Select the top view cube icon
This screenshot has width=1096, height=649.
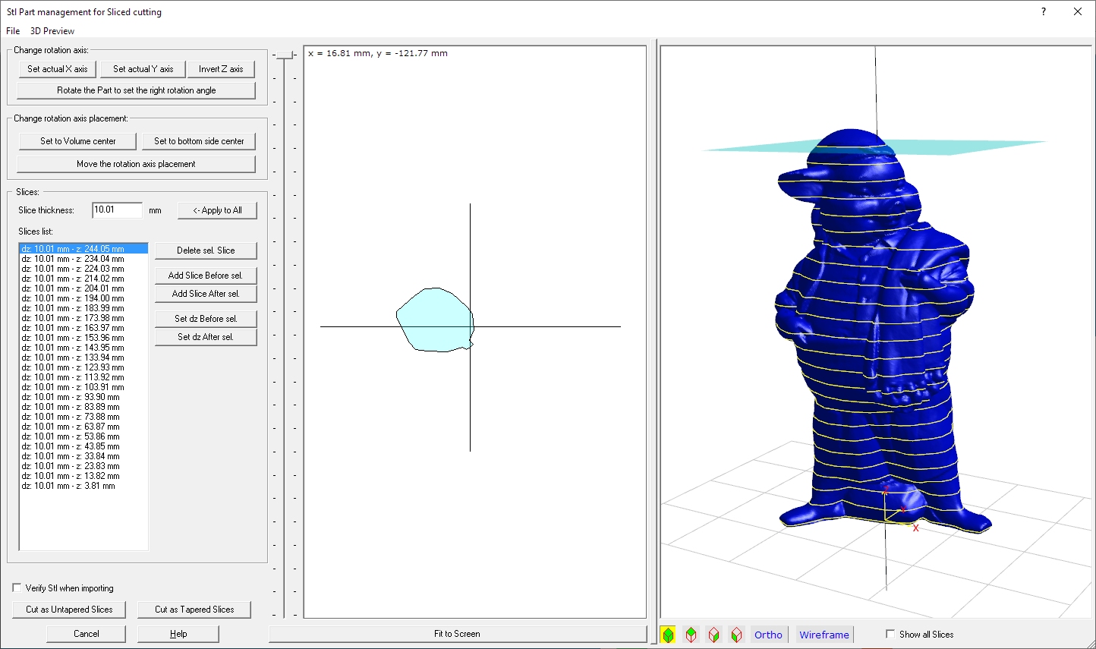(x=691, y=635)
